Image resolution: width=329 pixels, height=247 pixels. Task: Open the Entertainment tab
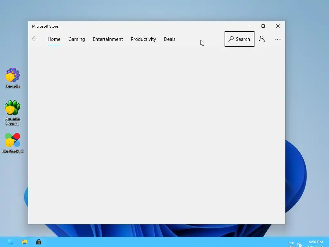(x=108, y=39)
